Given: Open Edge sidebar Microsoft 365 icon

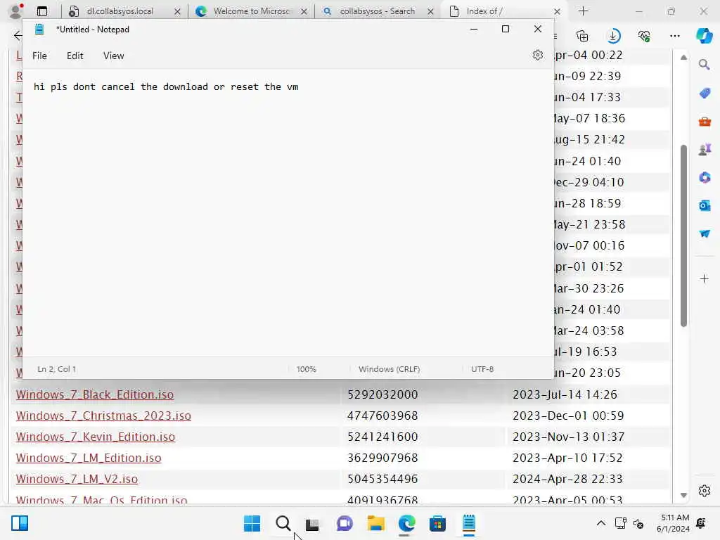Looking at the screenshot, I should click(705, 178).
